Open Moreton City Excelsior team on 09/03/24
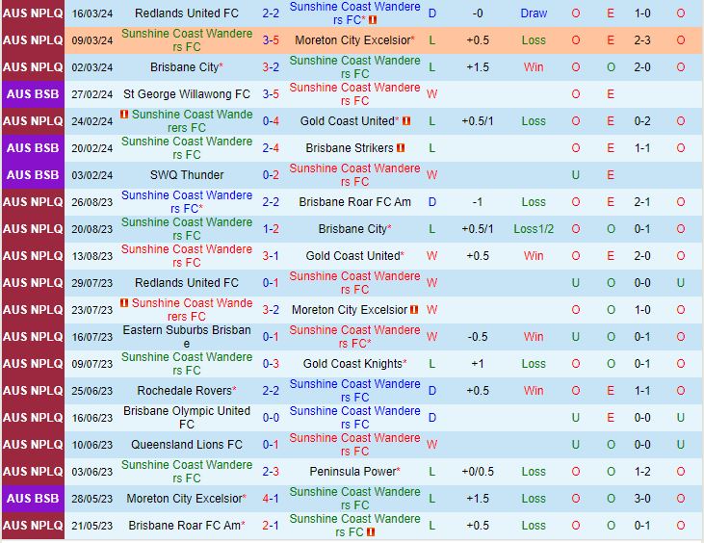Image resolution: width=704 pixels, height=543 pixels. tap(352, 40)
